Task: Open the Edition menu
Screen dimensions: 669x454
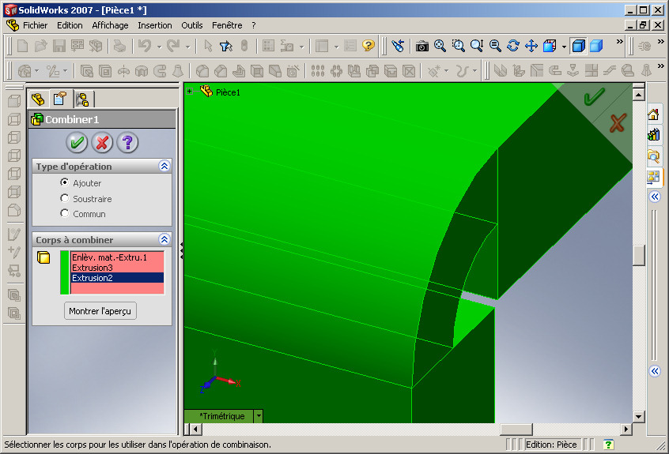Action: pos(70,25)
